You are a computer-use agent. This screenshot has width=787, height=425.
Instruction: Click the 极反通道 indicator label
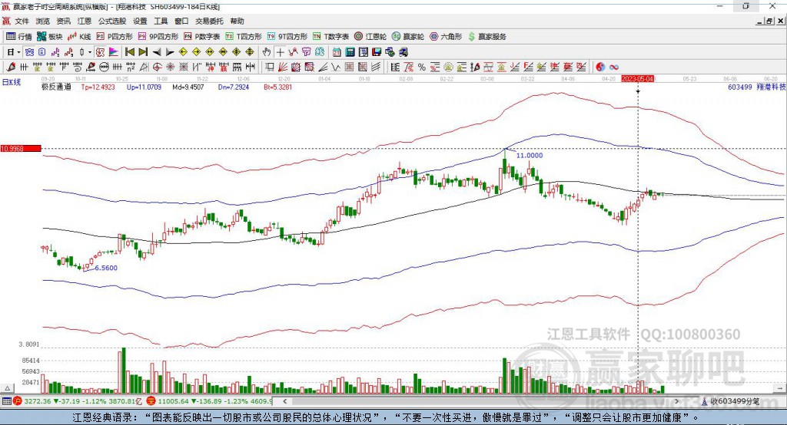(x=56, y=87)
